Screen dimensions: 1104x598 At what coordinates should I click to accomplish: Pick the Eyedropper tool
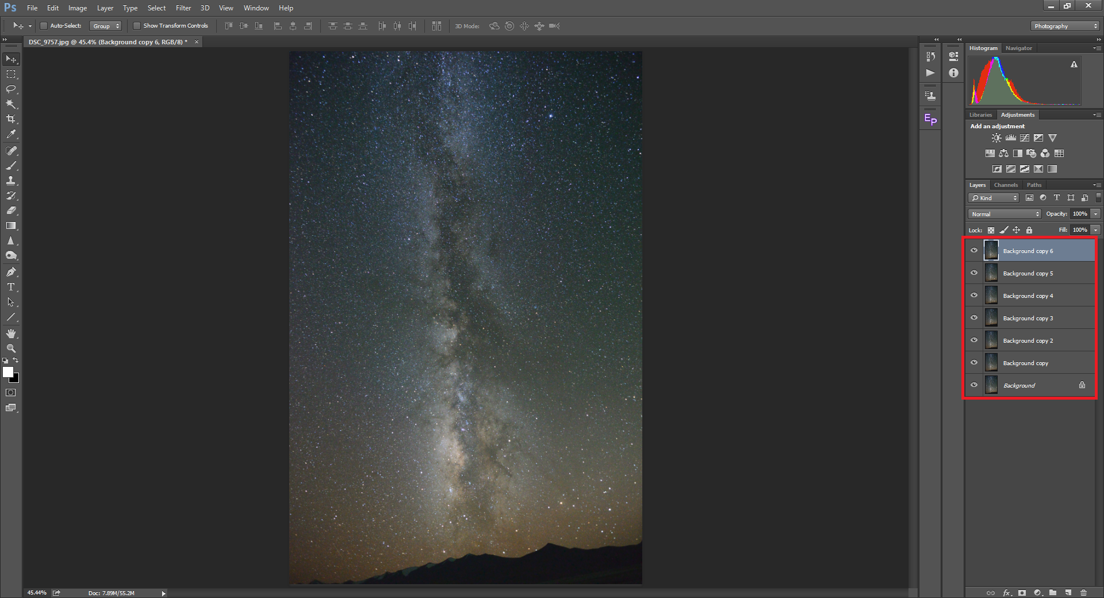[x=11, y=134]
